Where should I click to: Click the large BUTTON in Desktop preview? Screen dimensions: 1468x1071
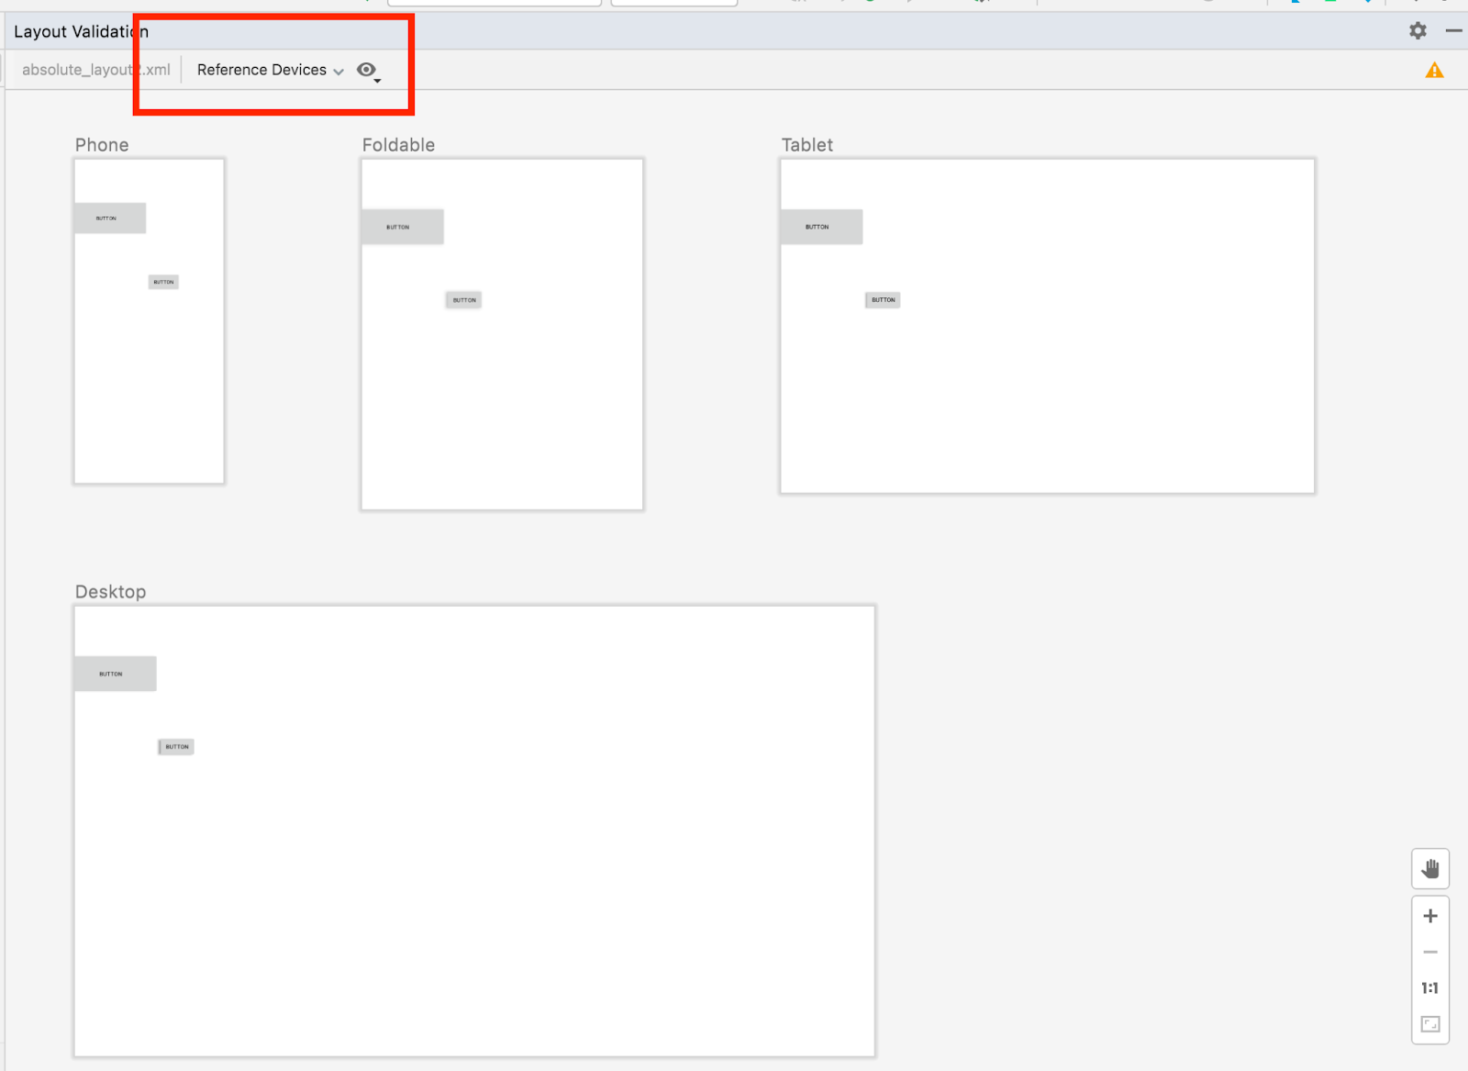click(x=115, y=674)
